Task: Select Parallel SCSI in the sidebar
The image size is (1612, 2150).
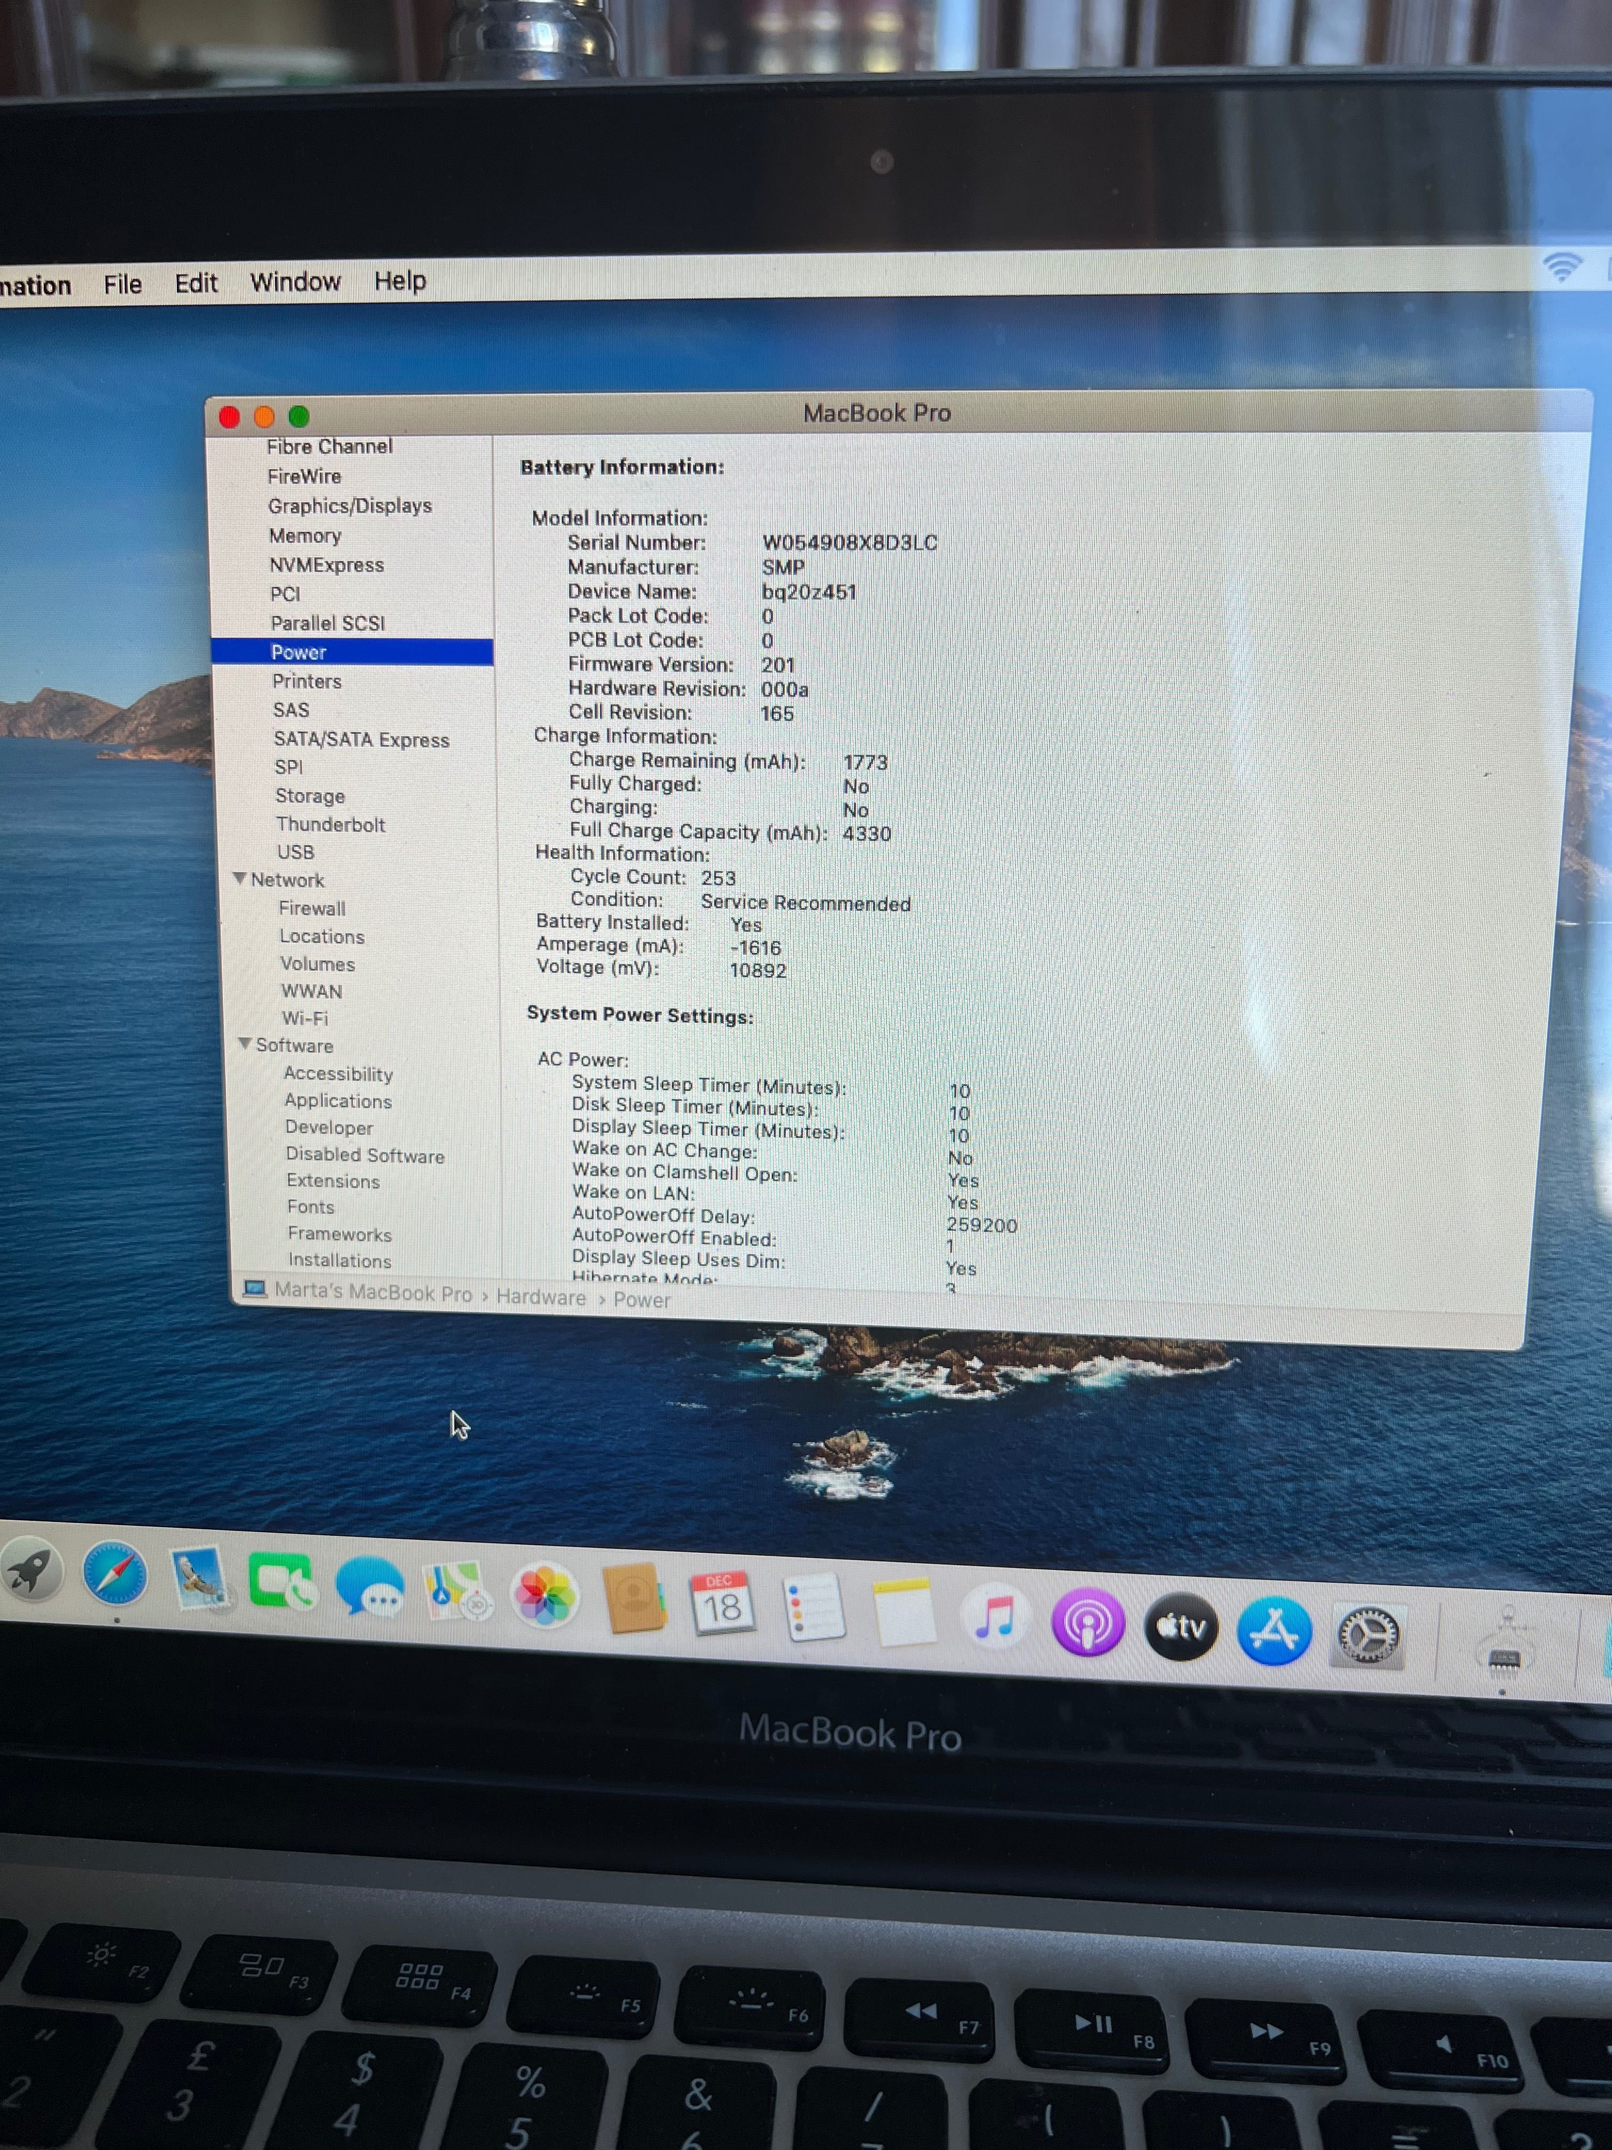Action: pos(327,623)
